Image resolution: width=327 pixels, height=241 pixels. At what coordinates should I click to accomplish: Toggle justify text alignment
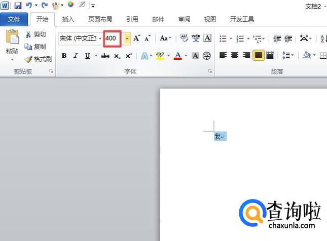click(259, 56)
